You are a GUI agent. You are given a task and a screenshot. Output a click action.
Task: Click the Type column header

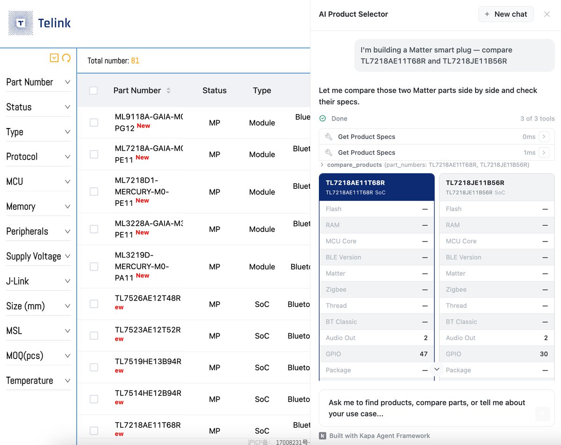coord(262,91)
